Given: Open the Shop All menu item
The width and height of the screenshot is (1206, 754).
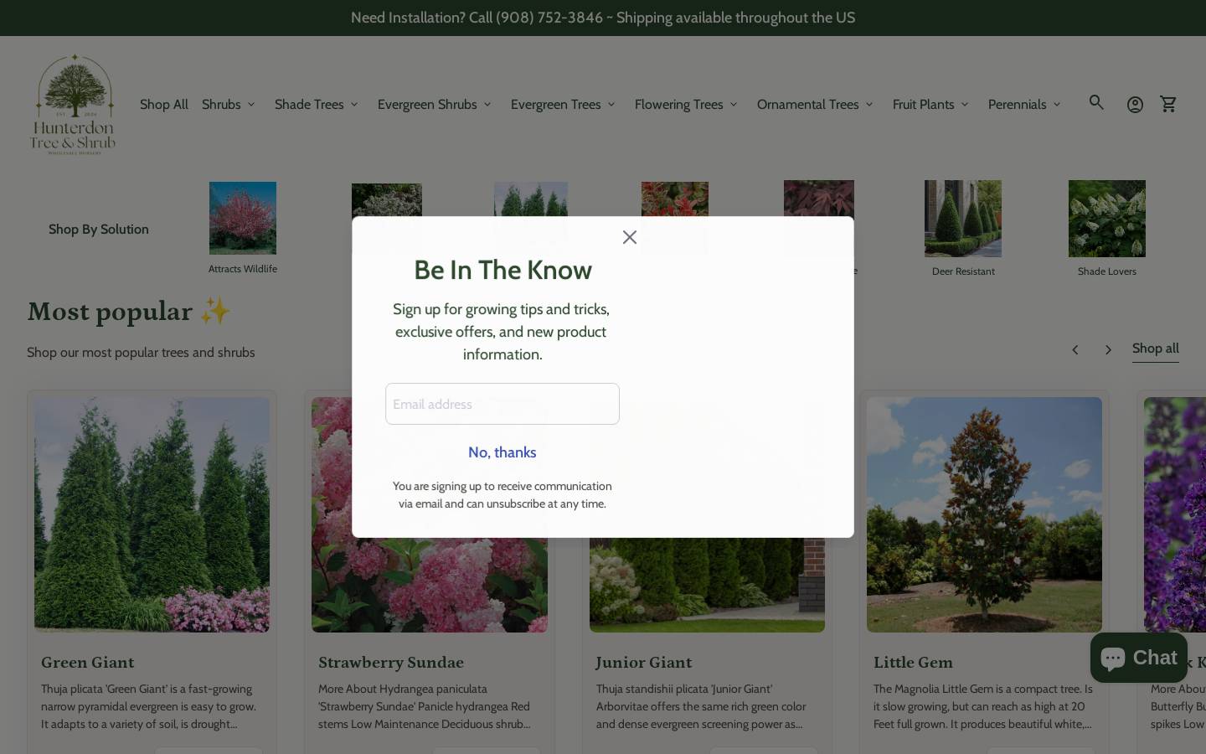Looking at the screenshot, I should [x=164, y=105].
